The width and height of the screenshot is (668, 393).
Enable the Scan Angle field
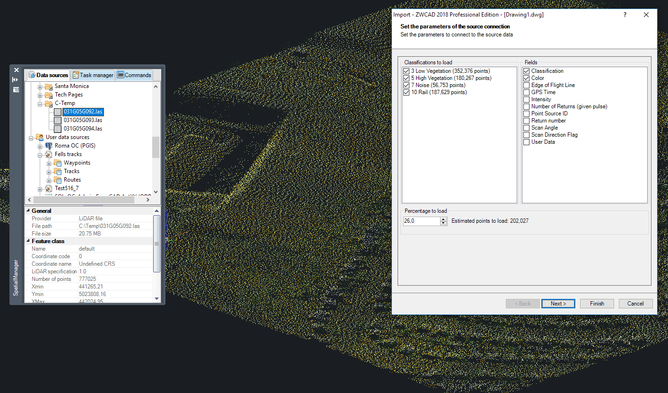point(526,128)
